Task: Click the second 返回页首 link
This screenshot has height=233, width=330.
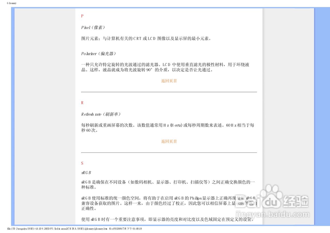Action: [x=169, y=141]
